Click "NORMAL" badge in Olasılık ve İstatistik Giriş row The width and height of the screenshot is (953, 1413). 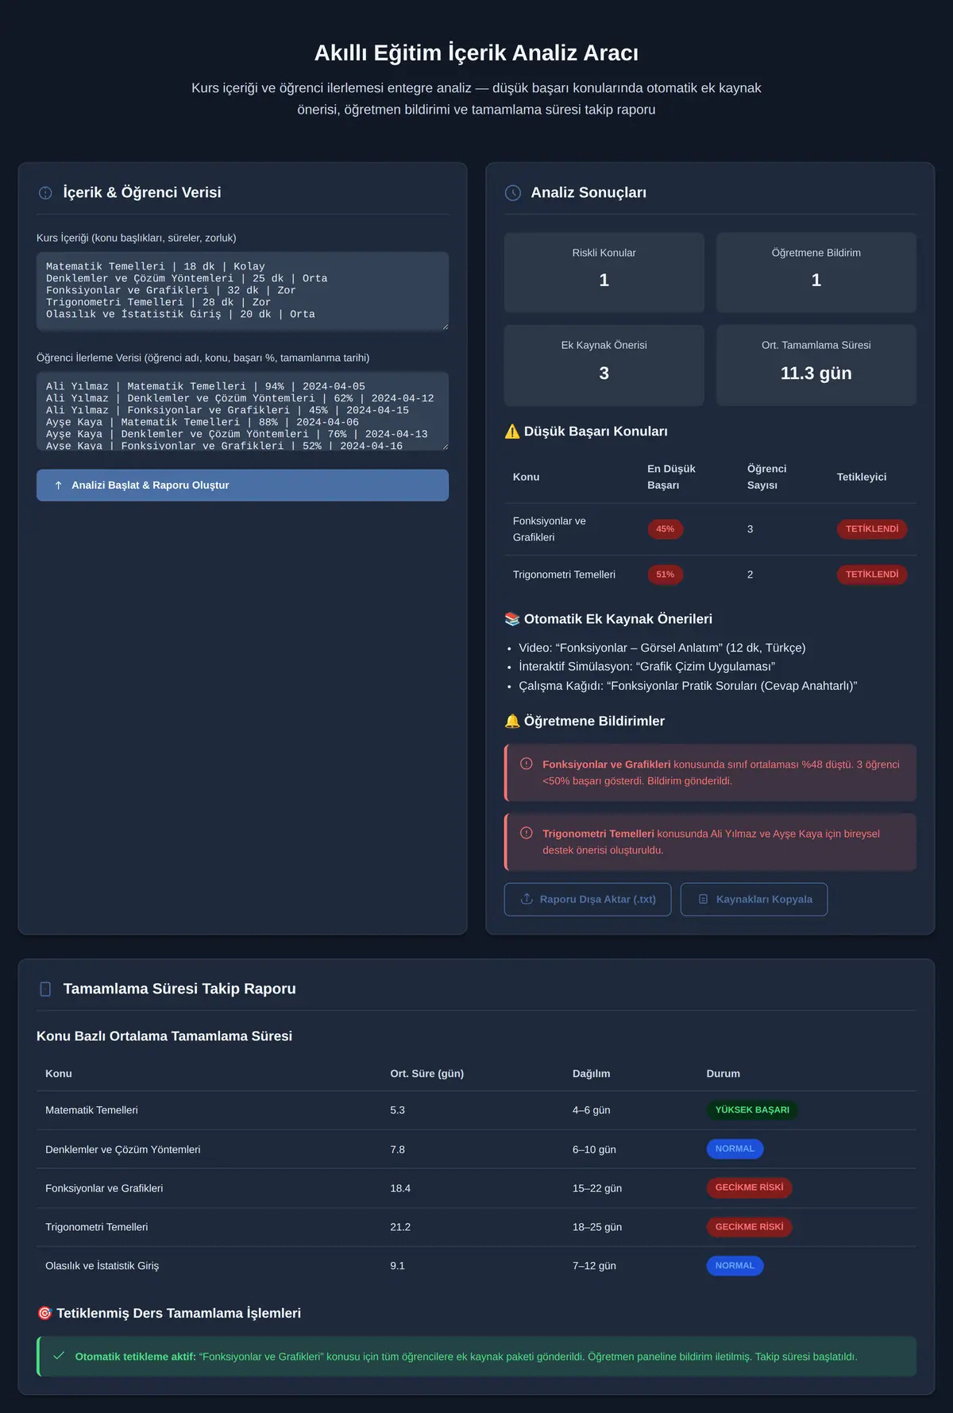735,1266
